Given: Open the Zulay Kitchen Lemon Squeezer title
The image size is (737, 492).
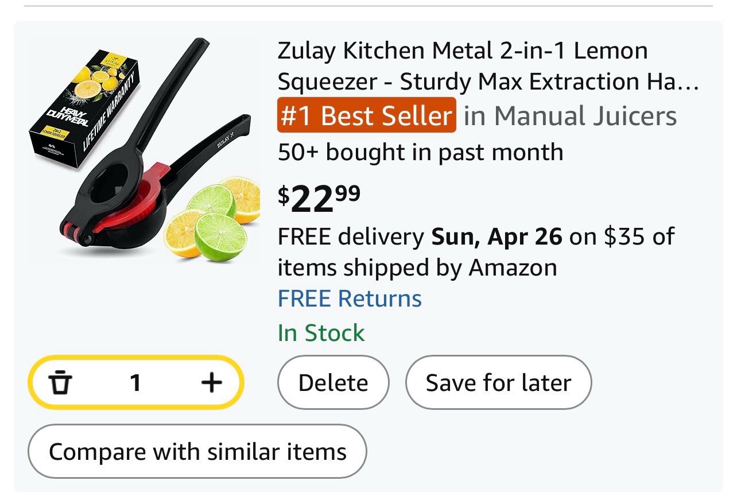Looking at the screenshot, I should pos(488,66).
